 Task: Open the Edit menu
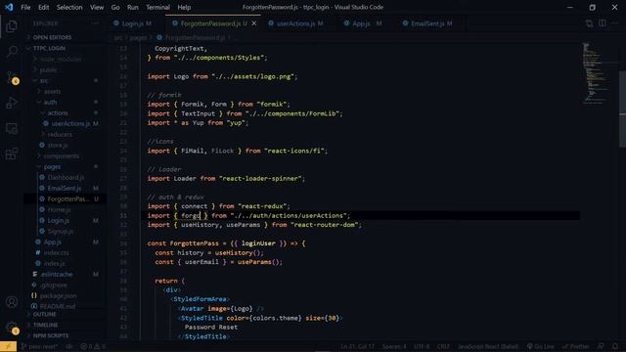(43, 7)
